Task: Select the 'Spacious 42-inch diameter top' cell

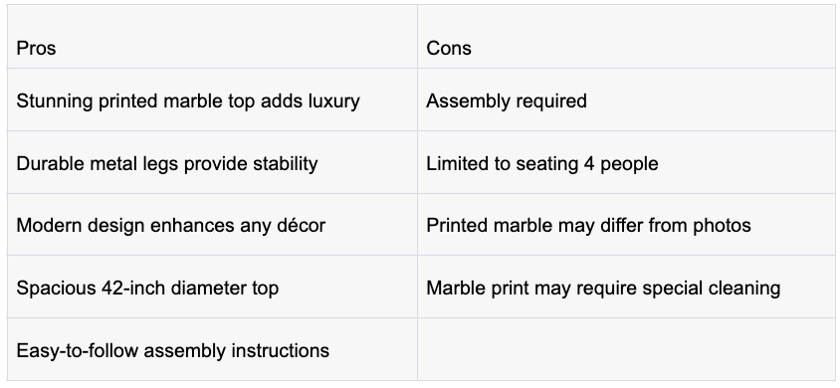Action: tap(212, 287)
